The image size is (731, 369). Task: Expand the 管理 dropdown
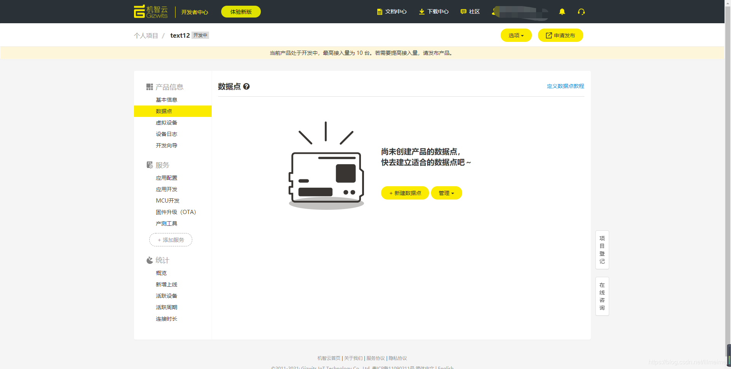pos(447,193)
